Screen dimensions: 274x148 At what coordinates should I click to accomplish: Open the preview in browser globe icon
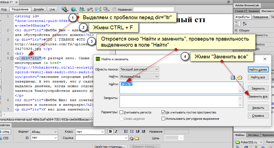pyautogui.click(x=73, y=9)
